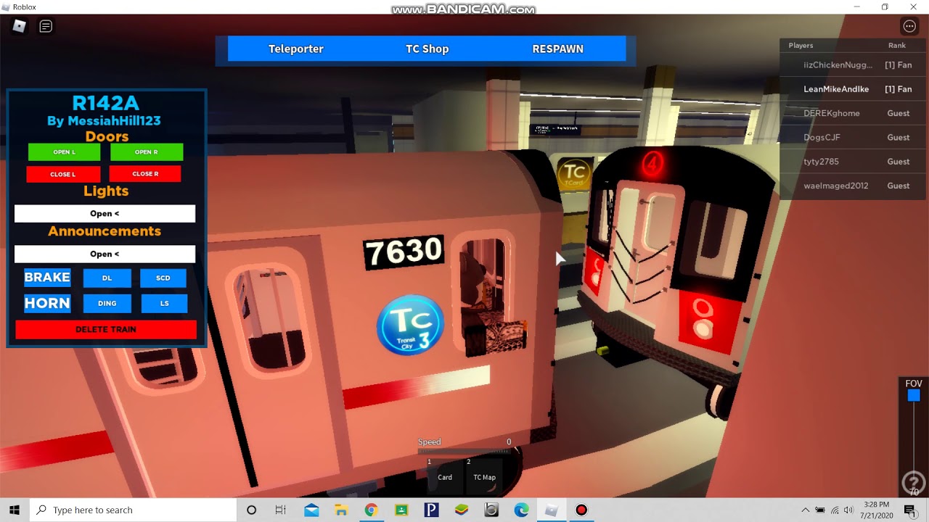Open Mail app in taskbar

(311, 510)
